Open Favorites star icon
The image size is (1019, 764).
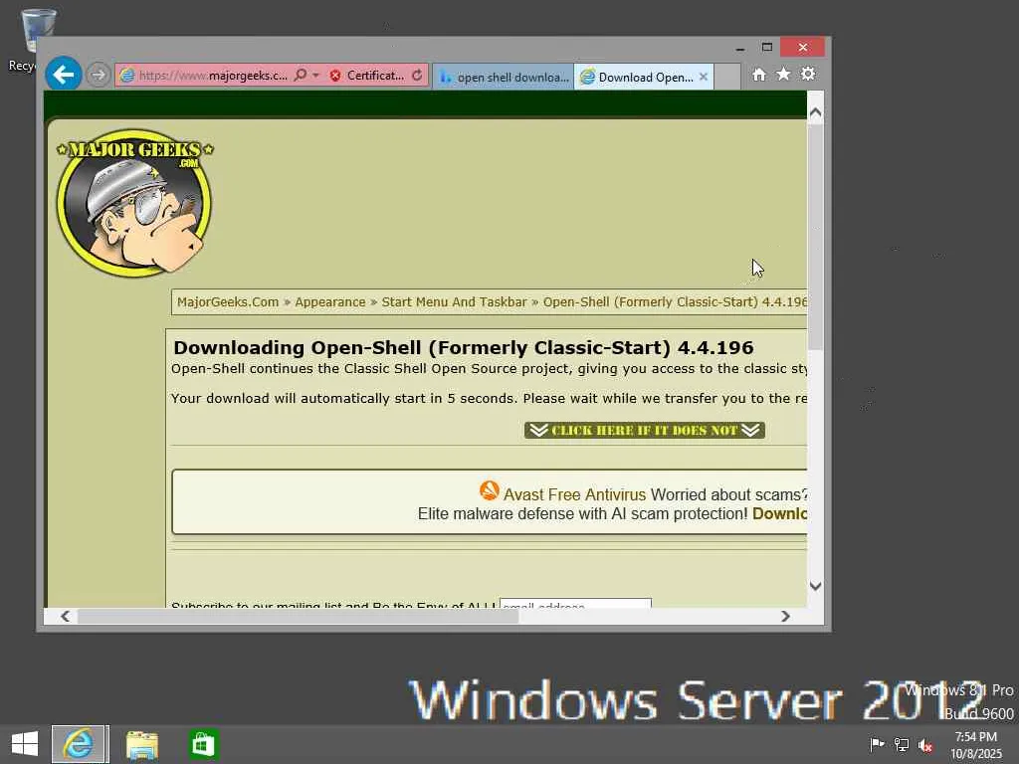tap(784, 74)
